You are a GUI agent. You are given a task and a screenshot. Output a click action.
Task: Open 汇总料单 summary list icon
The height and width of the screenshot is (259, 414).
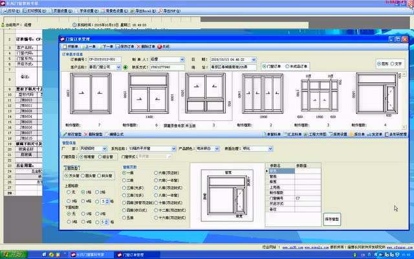click(x=292, y=134)
